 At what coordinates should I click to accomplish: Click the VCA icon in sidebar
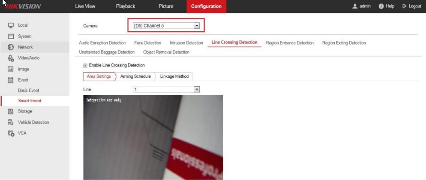pos(11,133)
